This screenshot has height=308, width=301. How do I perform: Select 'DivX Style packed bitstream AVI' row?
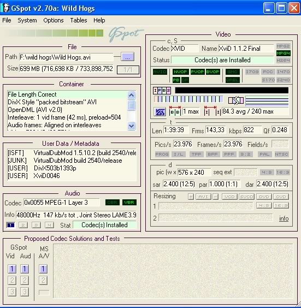[x=67, y=102]
